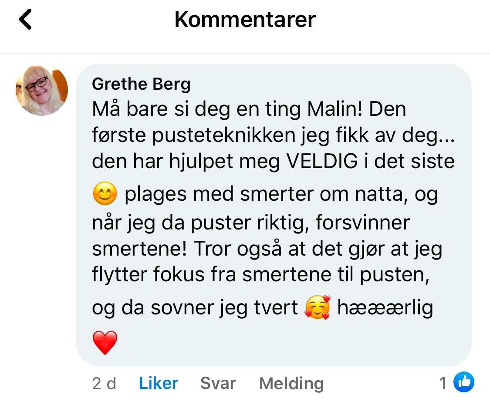Click the blue thumbs-up reaction icon
This screenshot has width=490, height=408.
pyautogui.click(x=464, y=383)
